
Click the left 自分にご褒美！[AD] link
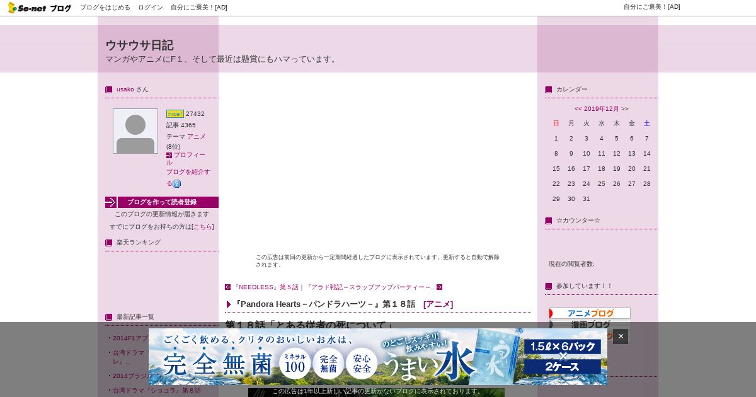tap(199, 8)
